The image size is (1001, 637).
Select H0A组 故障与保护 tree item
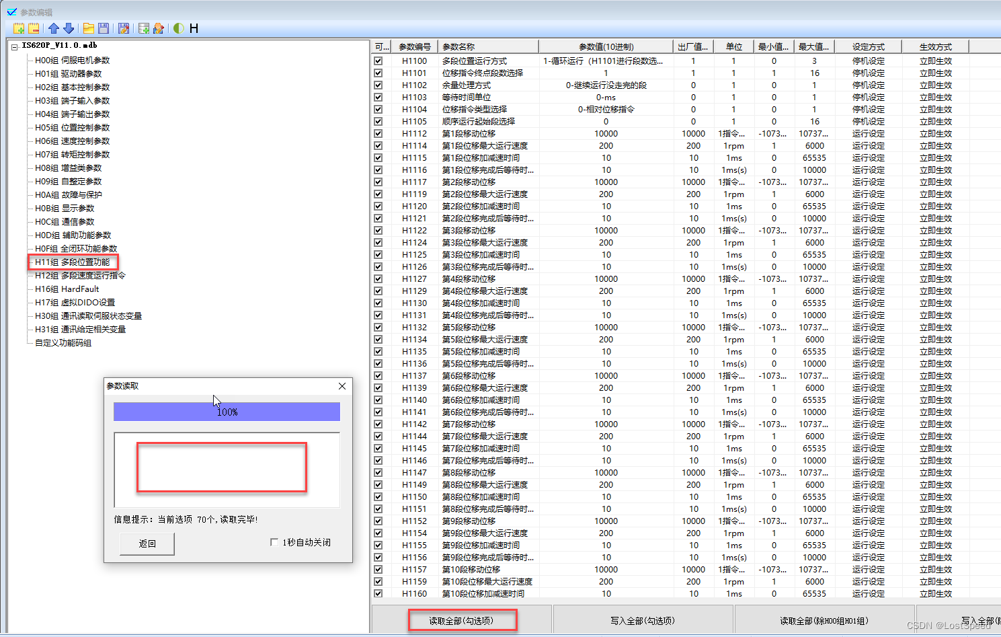pyautogui.click(x=69, y=195)
